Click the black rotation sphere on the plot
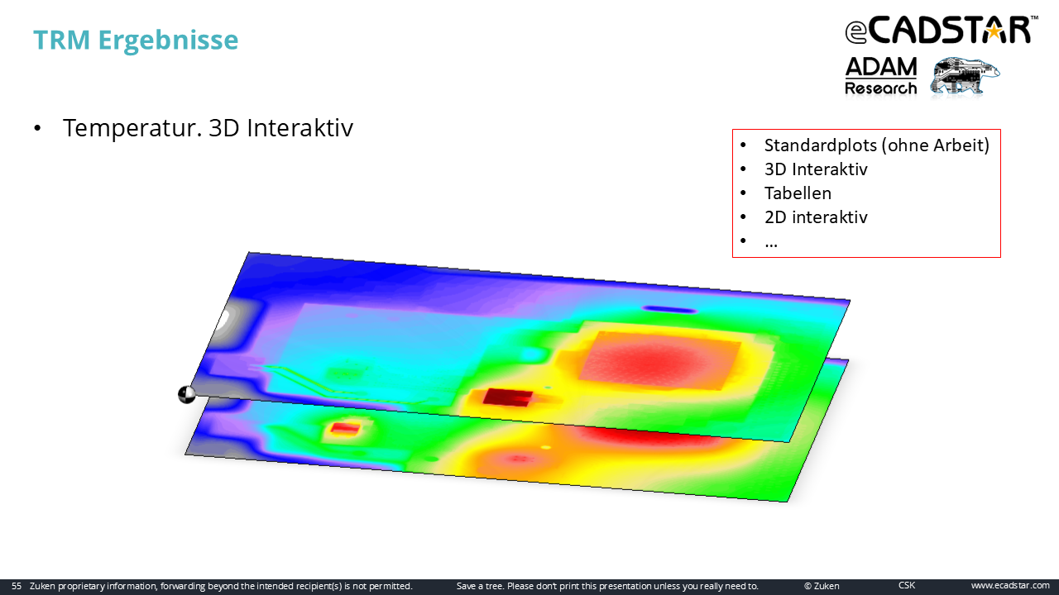1059x595 pixels. [x=187, y=394]
